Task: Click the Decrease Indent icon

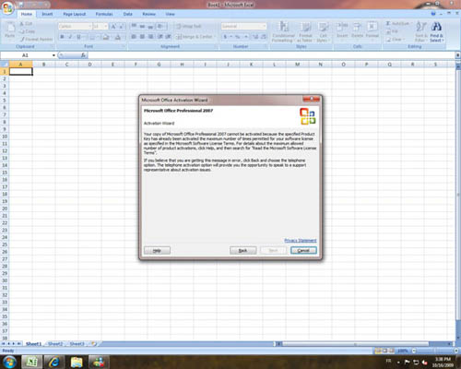Action: click(x=160, y=37)
